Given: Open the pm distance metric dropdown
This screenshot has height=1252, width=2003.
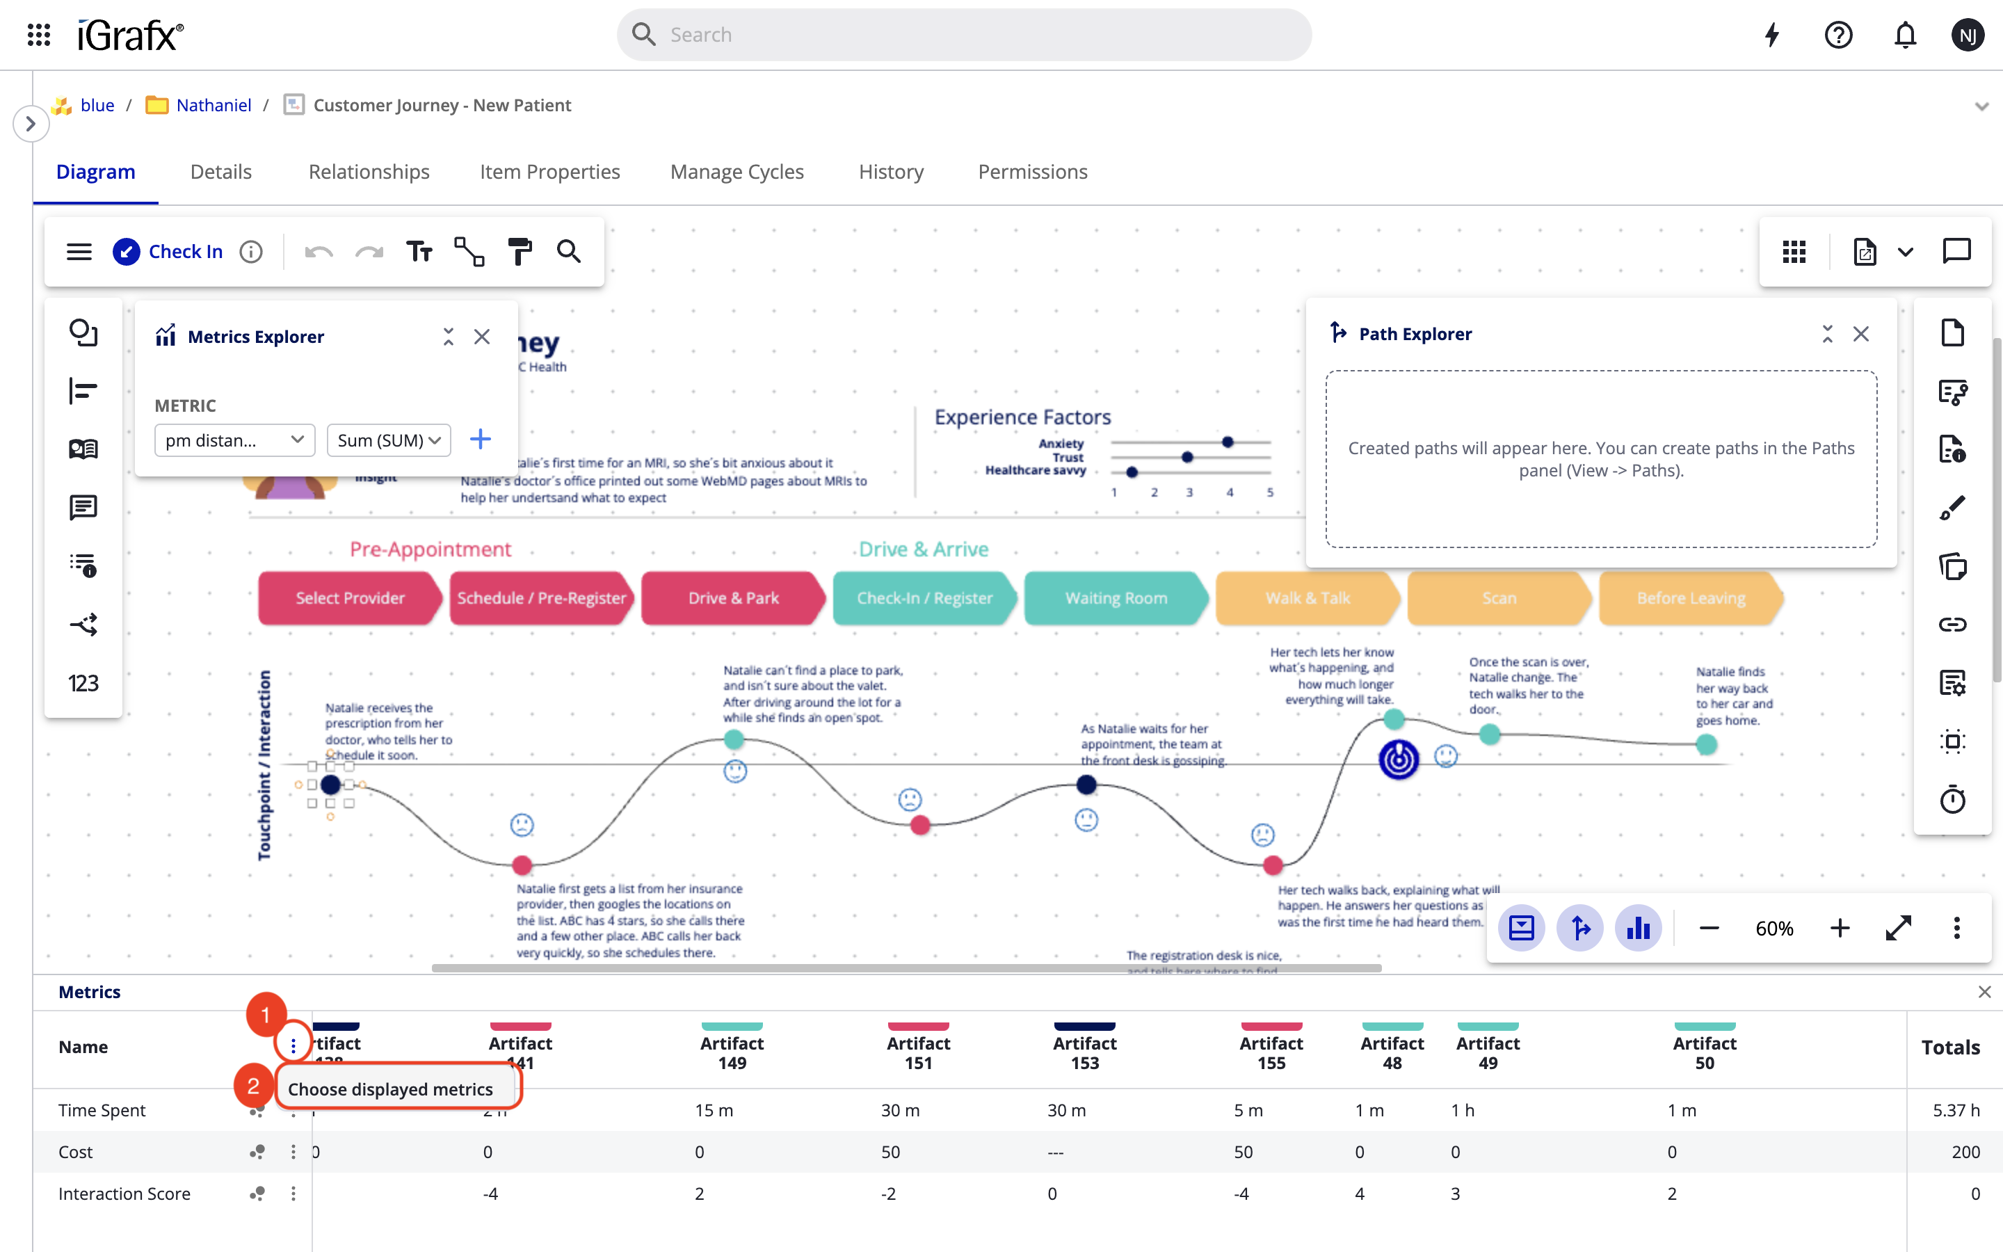Looking at the screenshot, I should pyautogui.click(x=234, y=440).
